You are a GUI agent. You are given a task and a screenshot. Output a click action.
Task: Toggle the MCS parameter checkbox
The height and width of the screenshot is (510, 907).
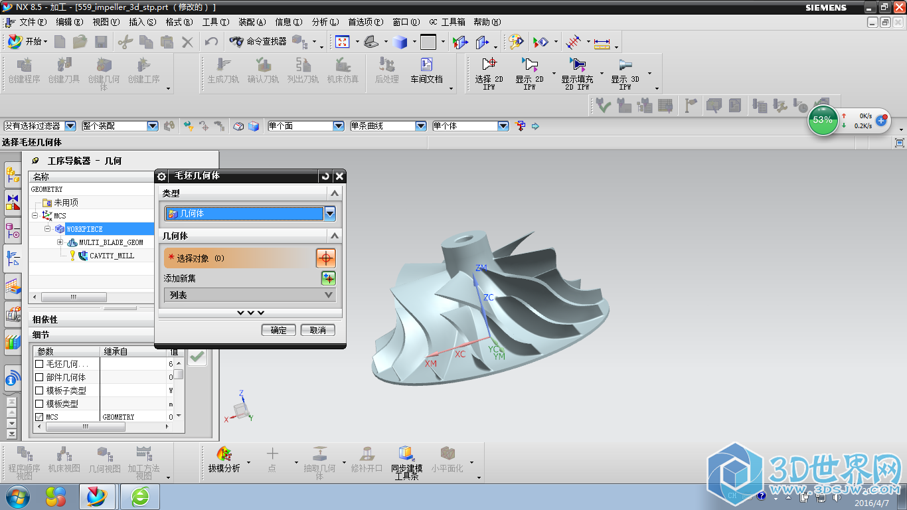tap(39, 417)
